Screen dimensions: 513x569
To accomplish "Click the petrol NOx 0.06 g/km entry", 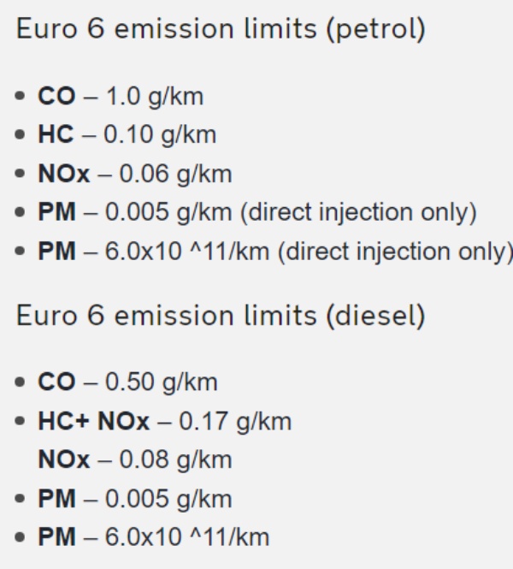I will [x=135, y=175].
